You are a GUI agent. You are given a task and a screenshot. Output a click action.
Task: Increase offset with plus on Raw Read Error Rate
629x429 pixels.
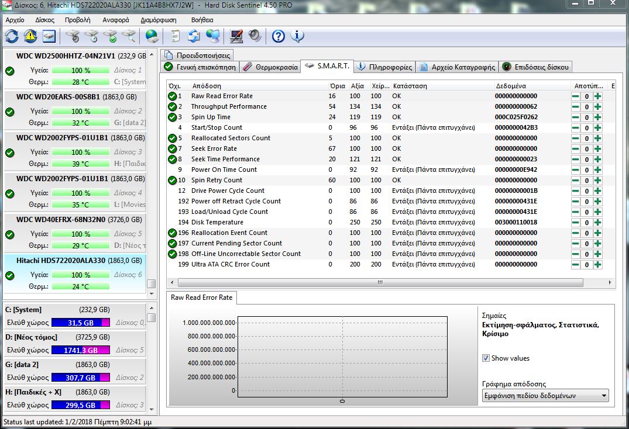tap(598, 96)
